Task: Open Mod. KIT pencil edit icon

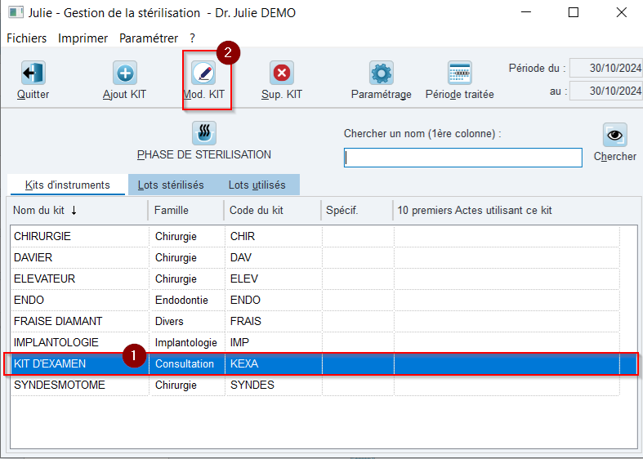Action: 203,73
